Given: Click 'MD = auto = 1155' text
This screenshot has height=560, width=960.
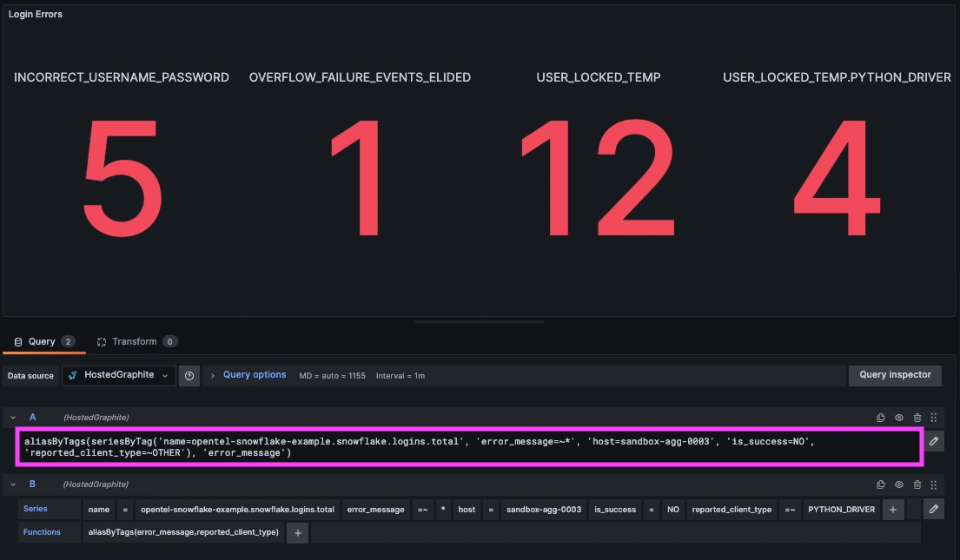Looking at the screenshot, I should 332,376.
